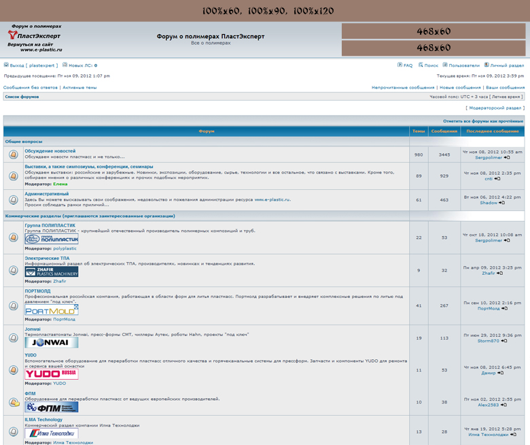
Task: Open the Пользователи members list
Action: pos(463,65)
